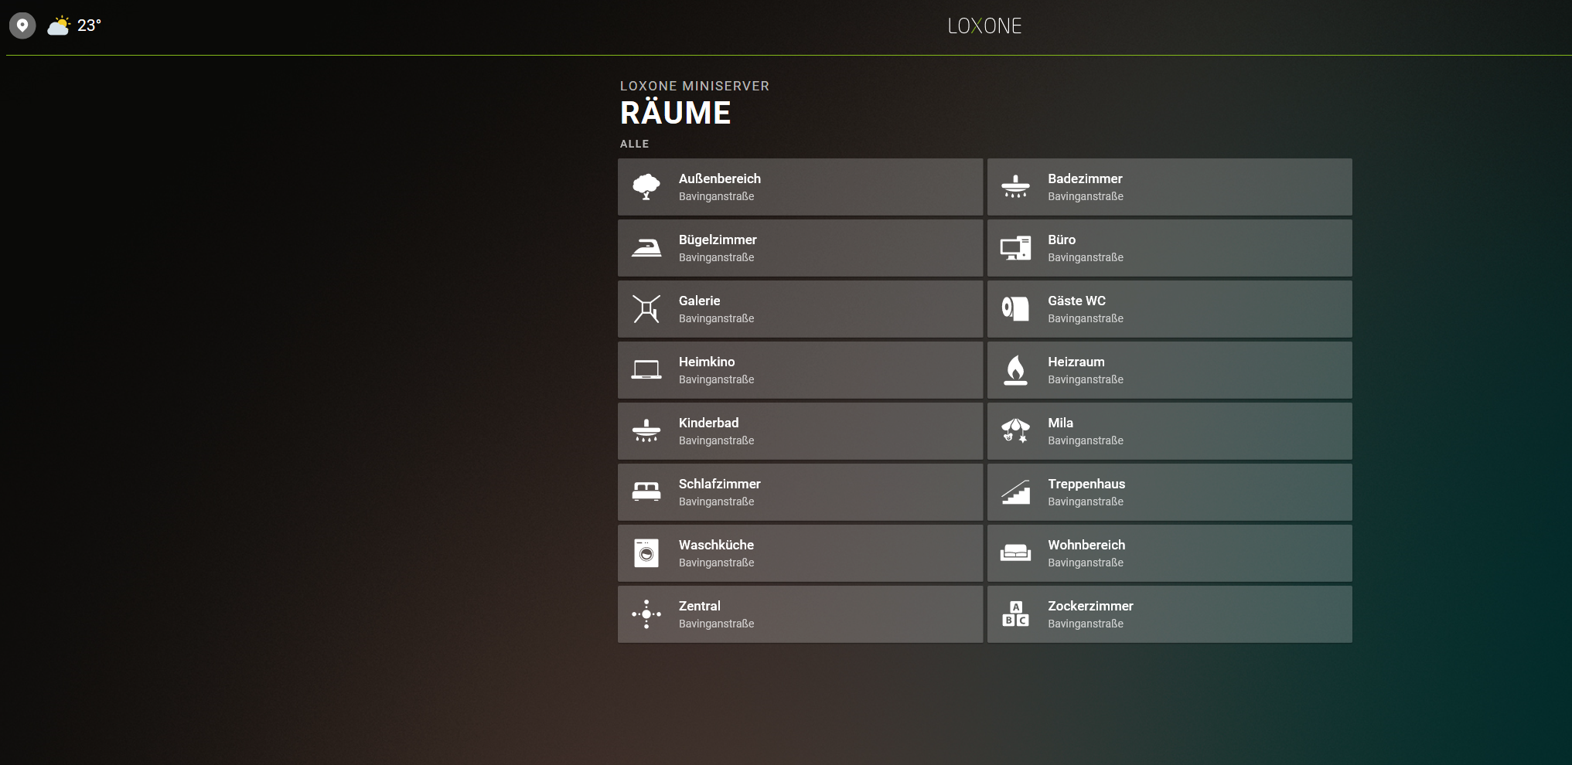Viewport: 1572px width, 765px height.
Task: Click the Heimkino laptop icon
Action: (x=646, y=370)
